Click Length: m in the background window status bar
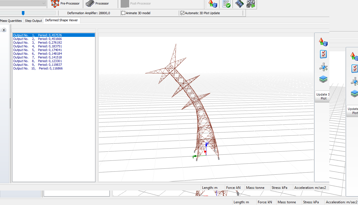The height and width of the screenshot is (205, 358). (x=241, y=202)
